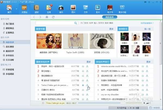Click 更多 in the 推荐专辑 header

coord(111,29)
